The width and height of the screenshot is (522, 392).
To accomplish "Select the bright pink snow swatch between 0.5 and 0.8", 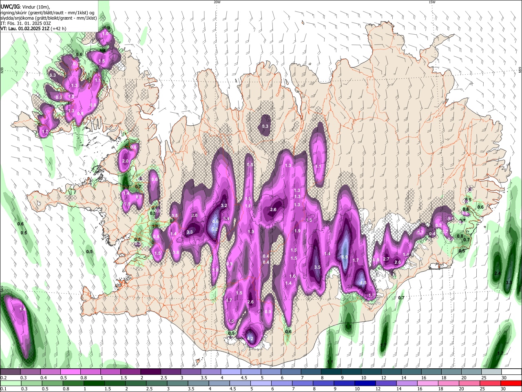I will (x=70, y=372).
